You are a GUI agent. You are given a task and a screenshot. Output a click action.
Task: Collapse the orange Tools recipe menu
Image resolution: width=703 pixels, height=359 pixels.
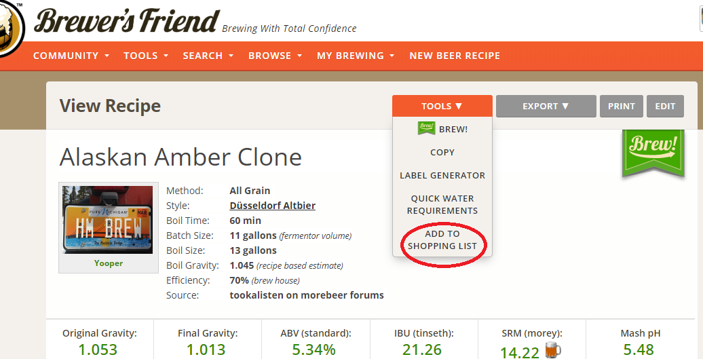[x=442, y=106]
